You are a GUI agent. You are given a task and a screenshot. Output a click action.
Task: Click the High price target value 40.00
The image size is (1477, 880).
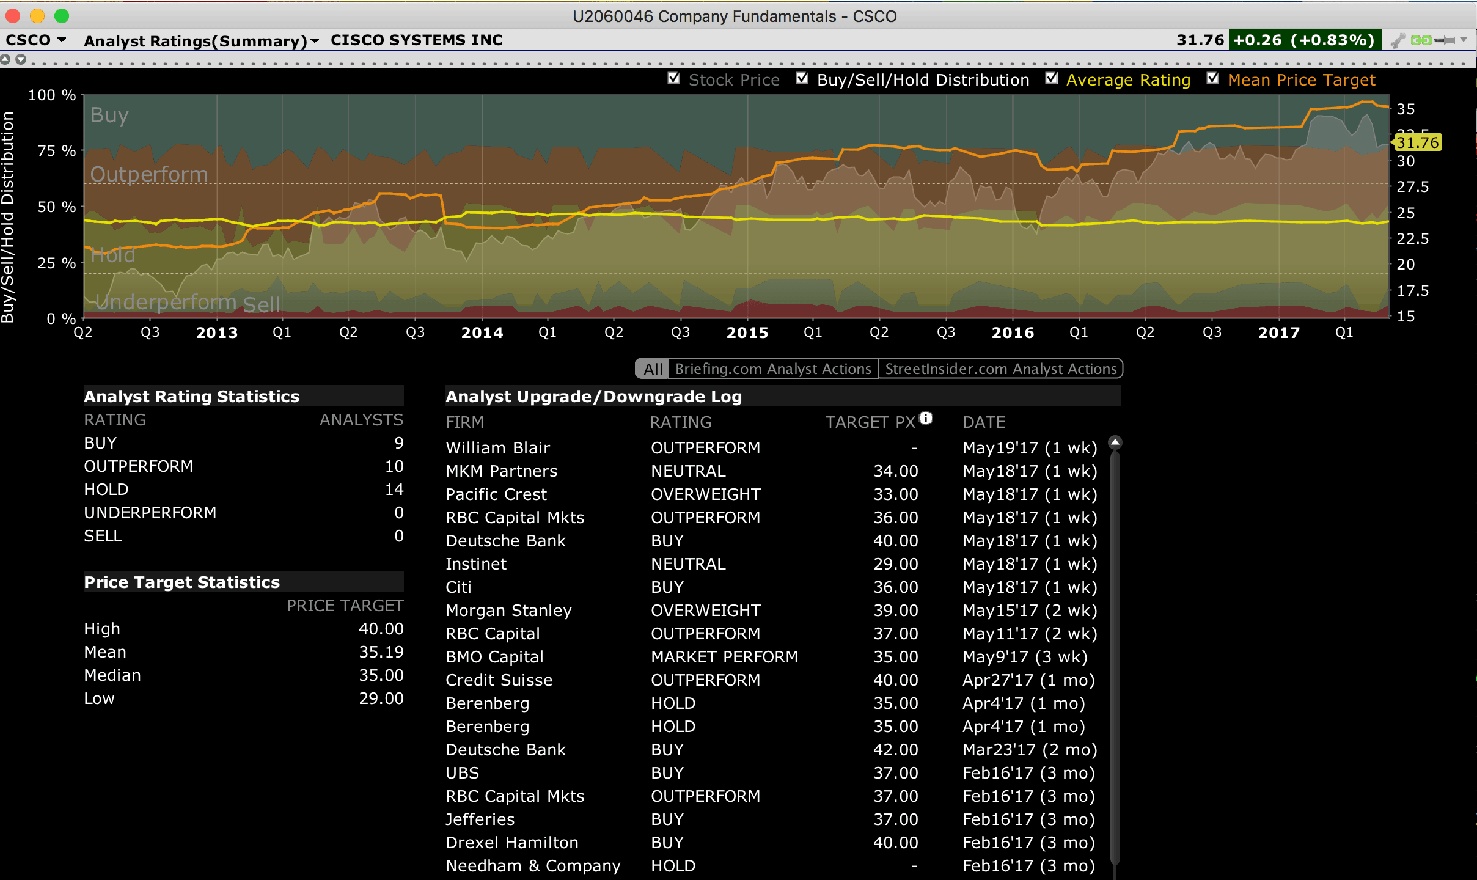pyautogui.click(x=381, y=629)
